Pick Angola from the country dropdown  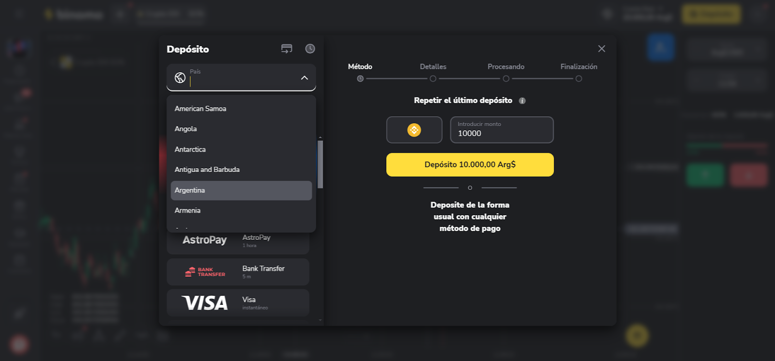pyautogui.click(x=241, y=129)
